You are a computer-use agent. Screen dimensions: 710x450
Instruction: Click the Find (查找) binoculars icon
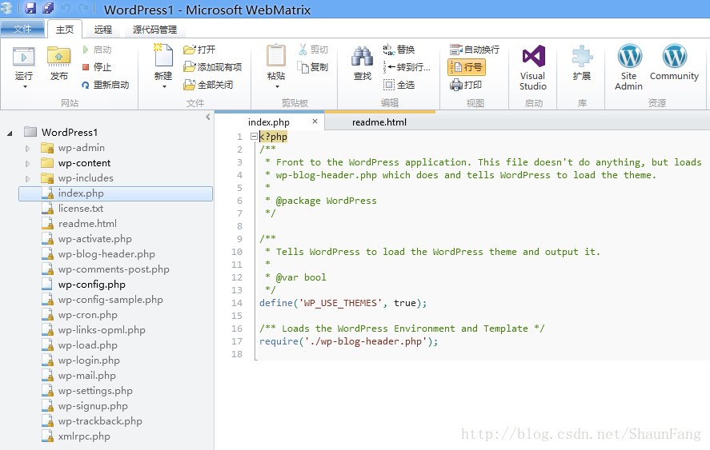pyautogui.click(x=363, y=57)
